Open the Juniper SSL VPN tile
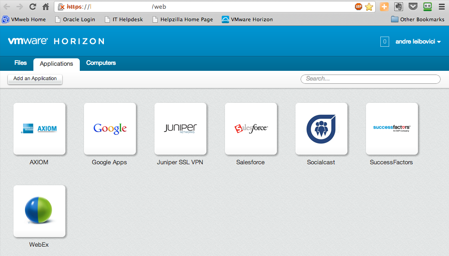Viewport: 449px width, 256px height. coord(180,129)
